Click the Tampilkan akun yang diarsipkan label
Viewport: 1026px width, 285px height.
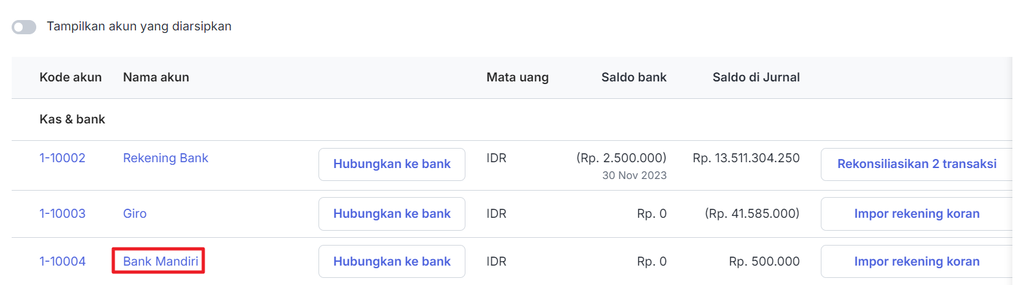tap(139, 26)
